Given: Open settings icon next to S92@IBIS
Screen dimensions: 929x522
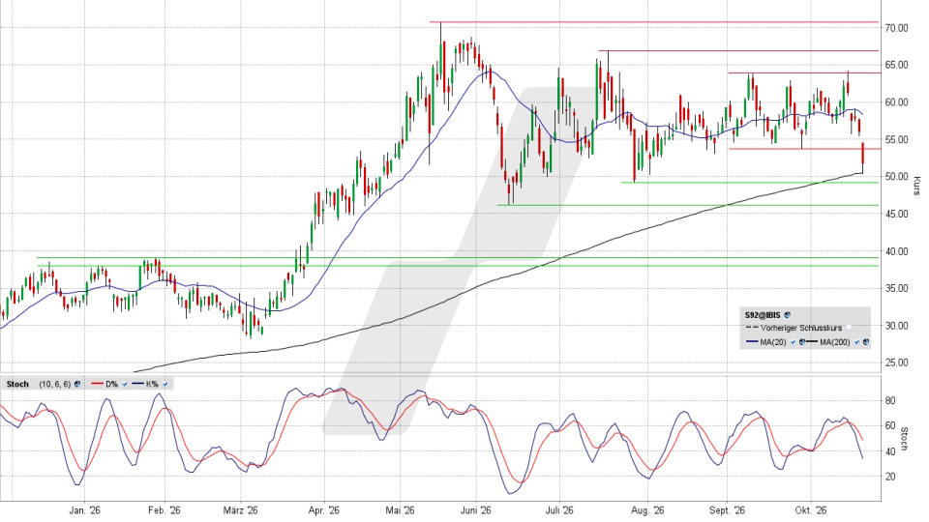Looking at the screenshot, I should [x=787, y=315].
